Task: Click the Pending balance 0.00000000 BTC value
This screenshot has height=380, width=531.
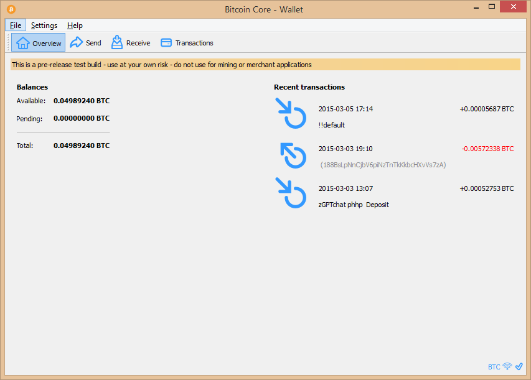Action: (82, 118)
